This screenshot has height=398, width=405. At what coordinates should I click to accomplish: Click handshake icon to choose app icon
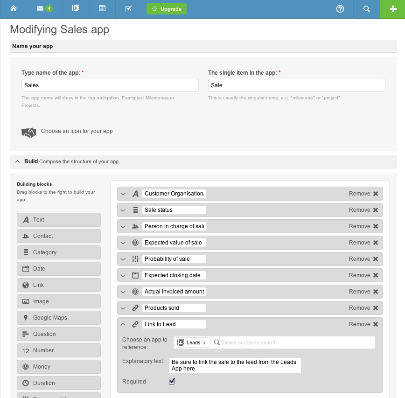(x=28, y=133)
